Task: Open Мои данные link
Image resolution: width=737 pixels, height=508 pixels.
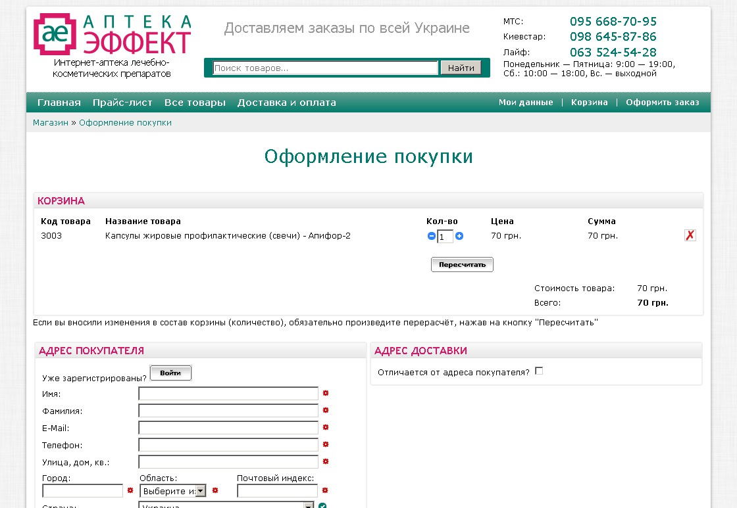Action: click(x=526, y=103)
